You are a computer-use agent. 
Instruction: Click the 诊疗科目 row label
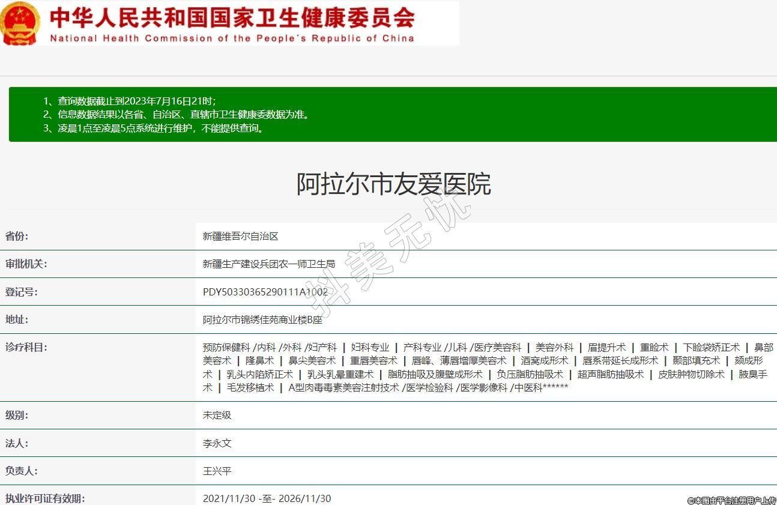(x=26, y=348)
